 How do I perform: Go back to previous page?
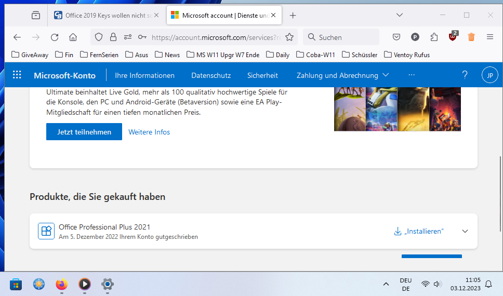[x=17, y=37]
